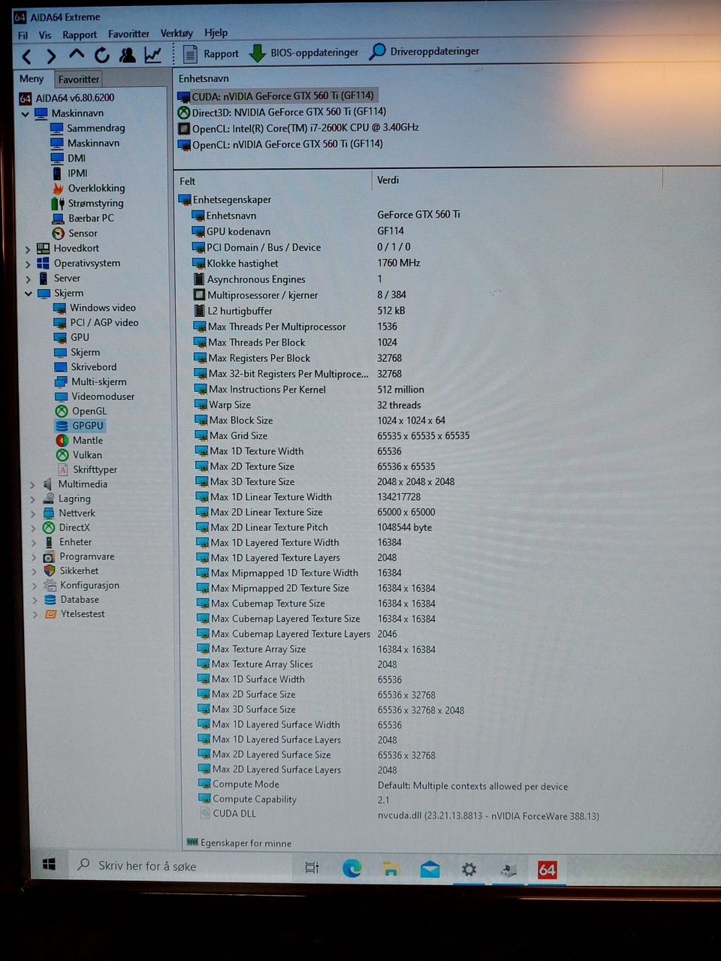This screenshot has width=721, height=961.
Task: Go up one level with the Up arrow
Action: 77,55
